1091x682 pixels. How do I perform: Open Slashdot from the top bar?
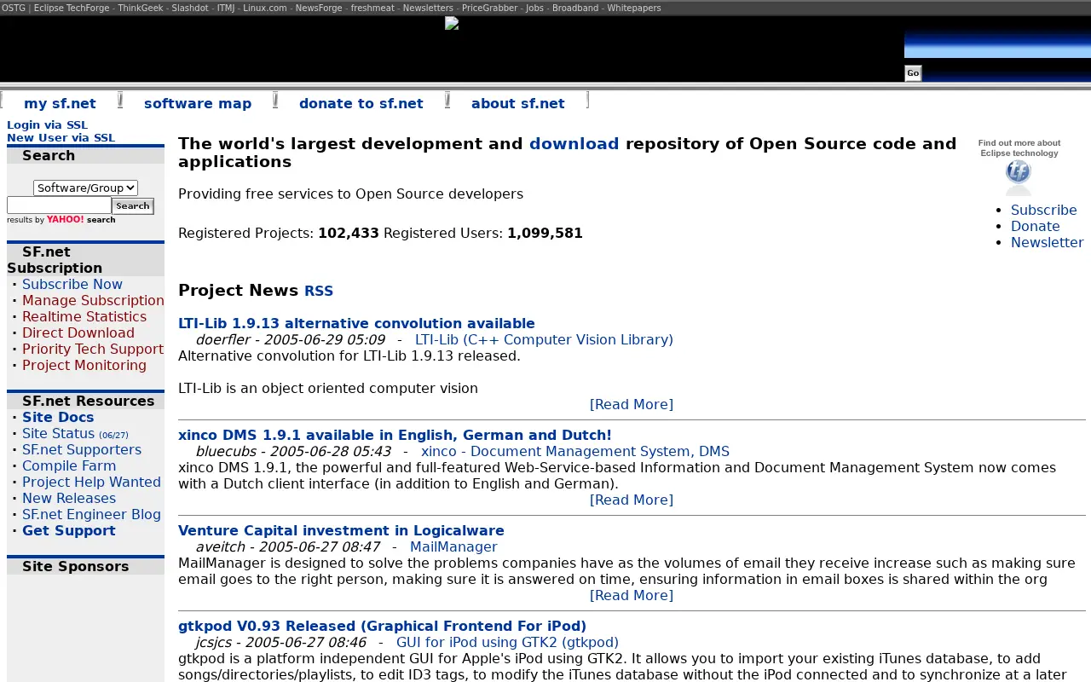point(190,8)
